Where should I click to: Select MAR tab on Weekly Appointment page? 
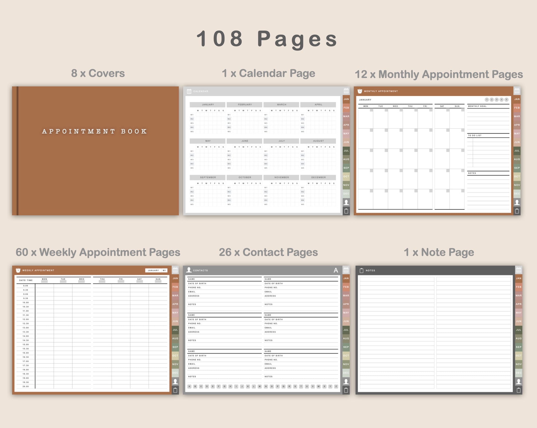pos(175,295)
